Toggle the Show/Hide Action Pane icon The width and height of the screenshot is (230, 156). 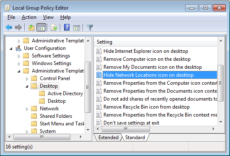coord(77,28)
